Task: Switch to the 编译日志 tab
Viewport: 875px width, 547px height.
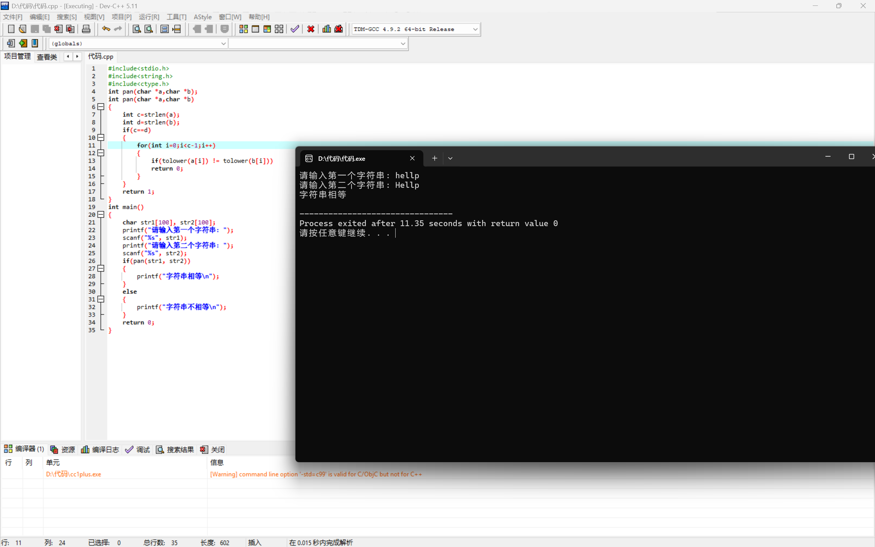Action: click(100, 449)
